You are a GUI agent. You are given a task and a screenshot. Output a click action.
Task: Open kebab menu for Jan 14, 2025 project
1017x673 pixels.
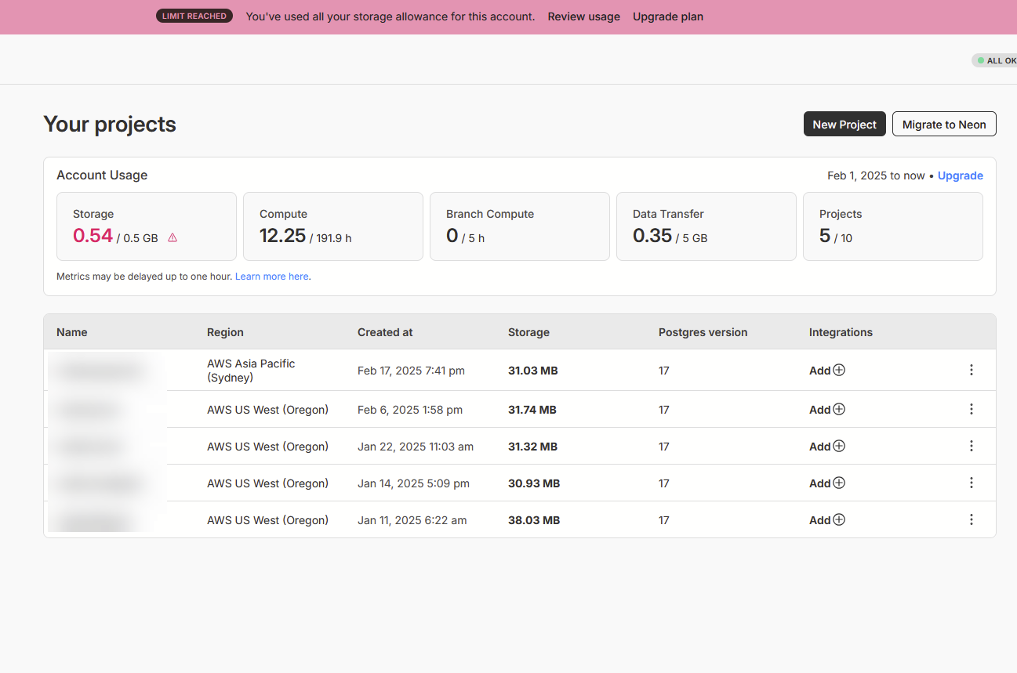tap(972, 483)
